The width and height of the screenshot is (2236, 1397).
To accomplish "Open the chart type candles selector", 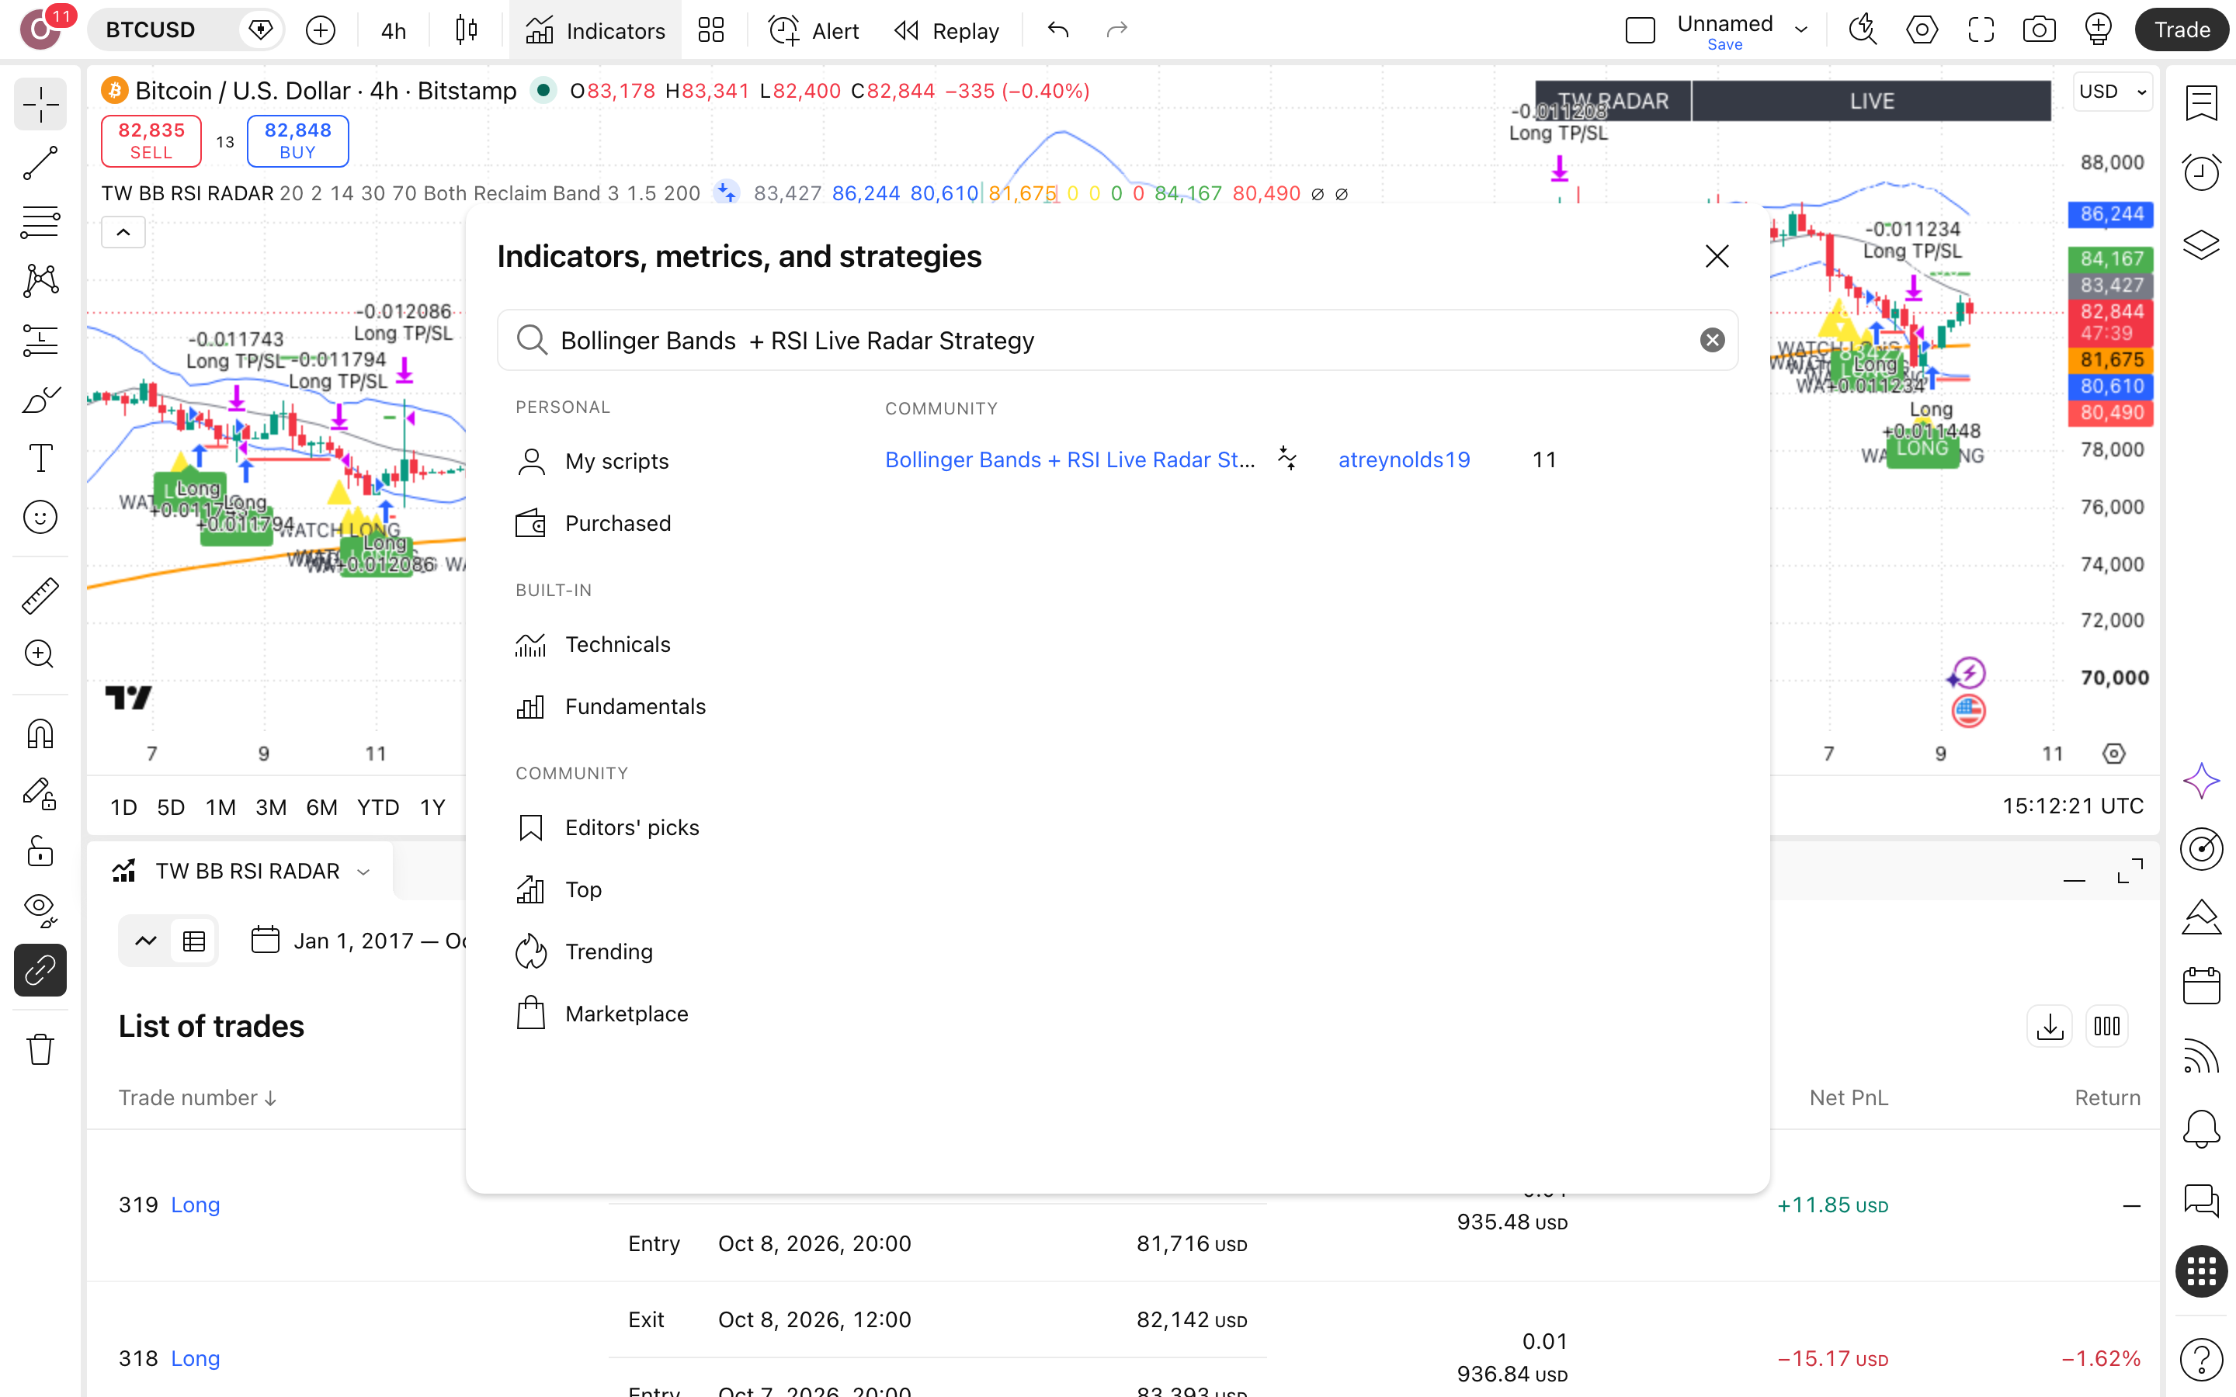I will 467,30.
